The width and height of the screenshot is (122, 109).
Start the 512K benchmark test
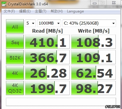pyautogui.click(x=15, y=57)
